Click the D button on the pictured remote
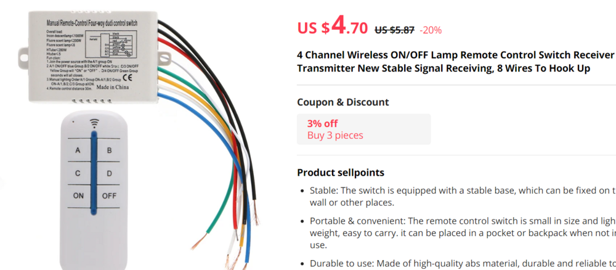 tap(109, 173)
